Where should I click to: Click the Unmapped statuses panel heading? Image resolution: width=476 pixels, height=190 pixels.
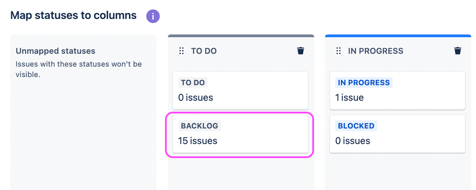pos(55,51)
